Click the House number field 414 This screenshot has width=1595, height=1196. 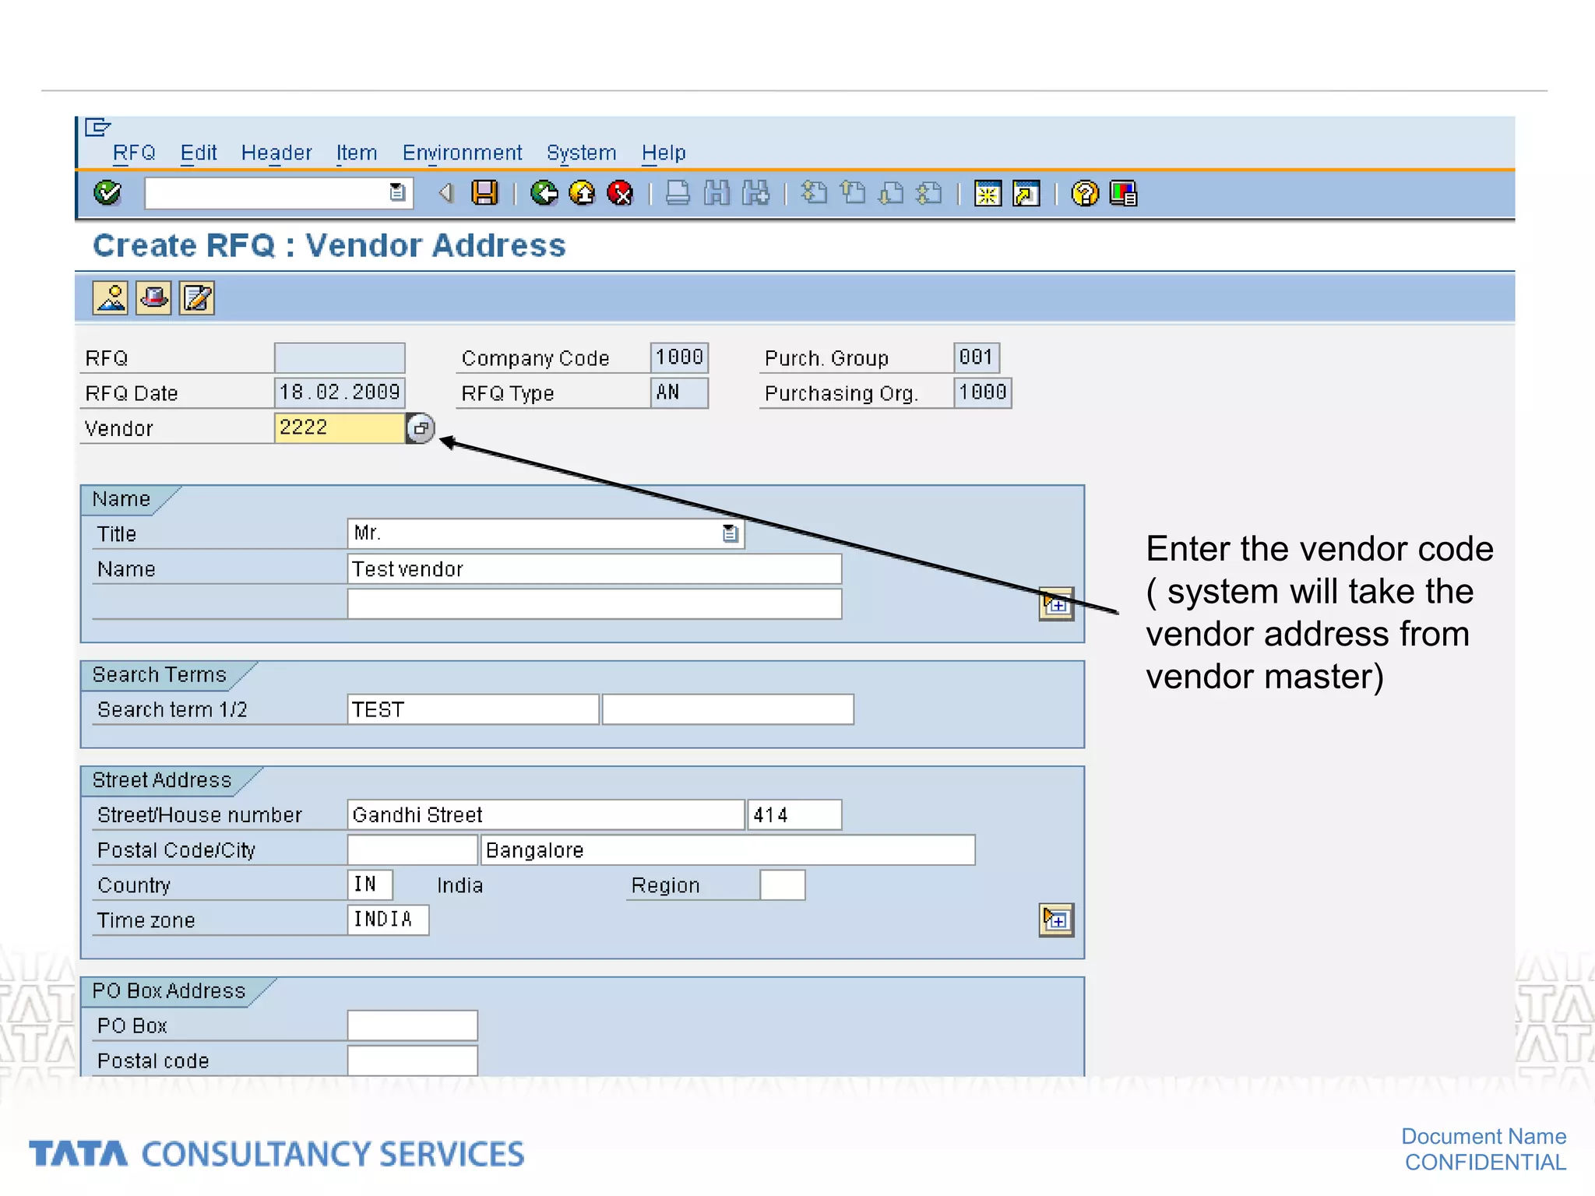tap(794, 814)
